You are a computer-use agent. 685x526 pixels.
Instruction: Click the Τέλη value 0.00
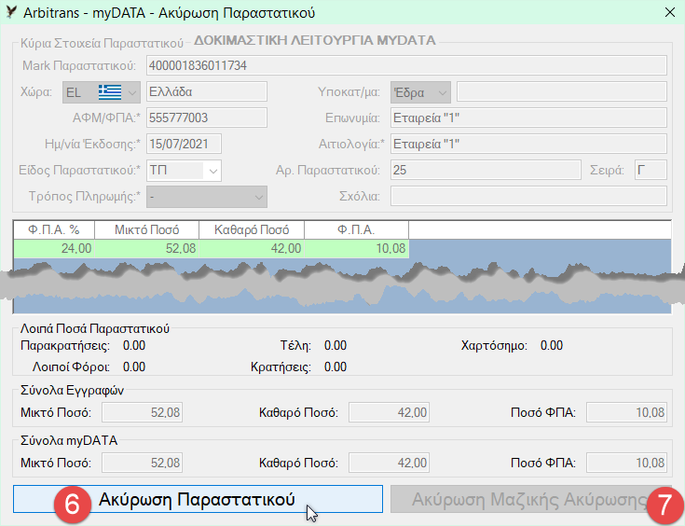336,345
